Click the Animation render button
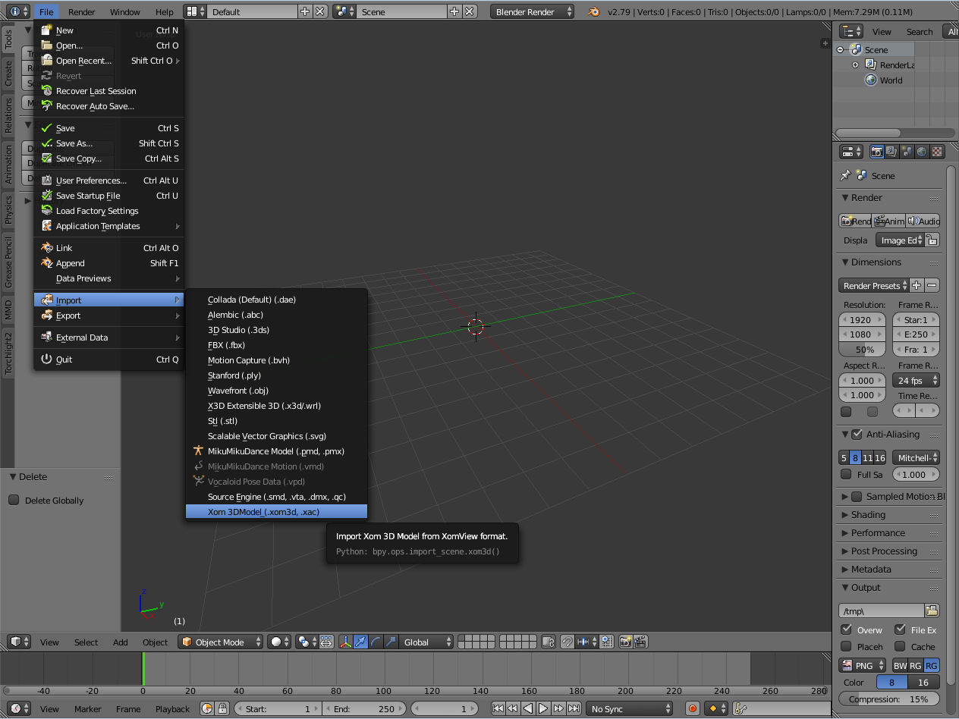Screen dimensions: 959x719 click(888, 221)
